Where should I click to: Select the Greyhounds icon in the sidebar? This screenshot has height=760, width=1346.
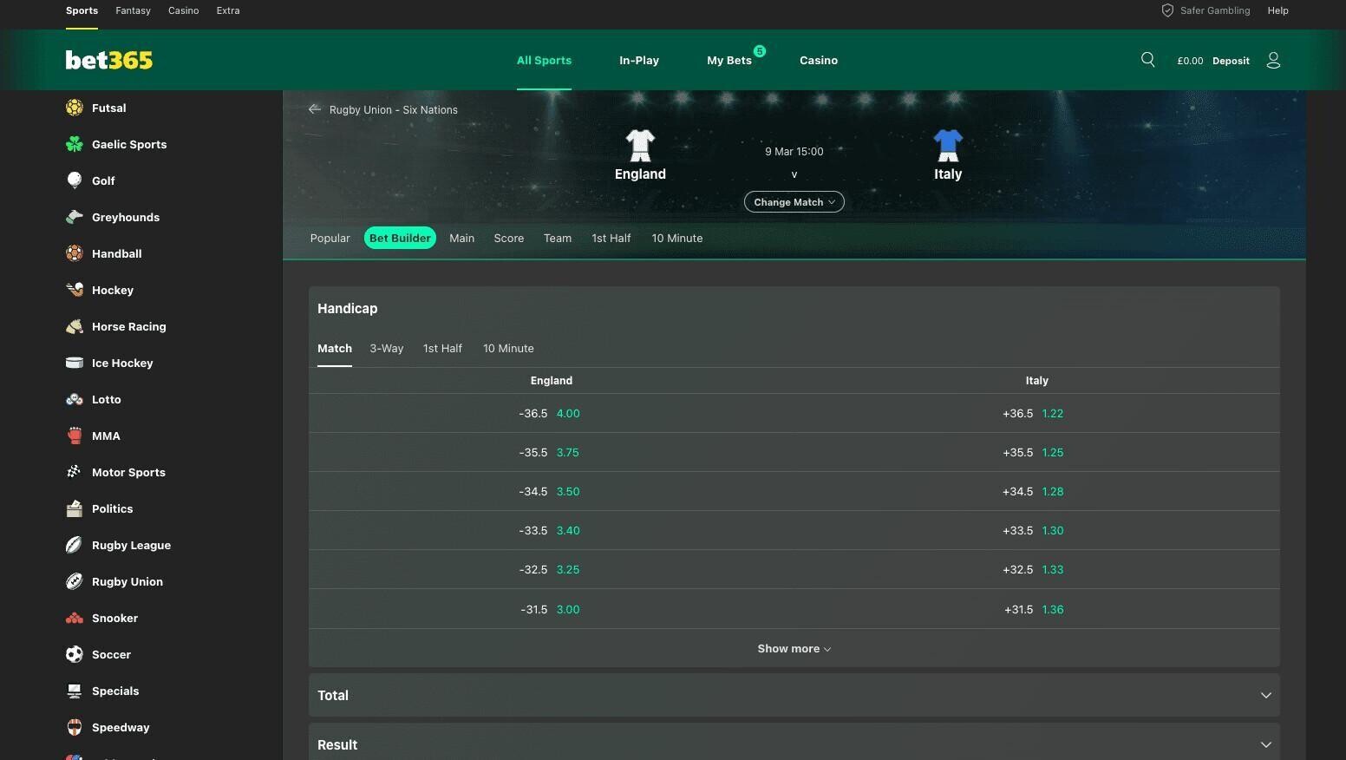pyautogui.click(x=75, y=217)
